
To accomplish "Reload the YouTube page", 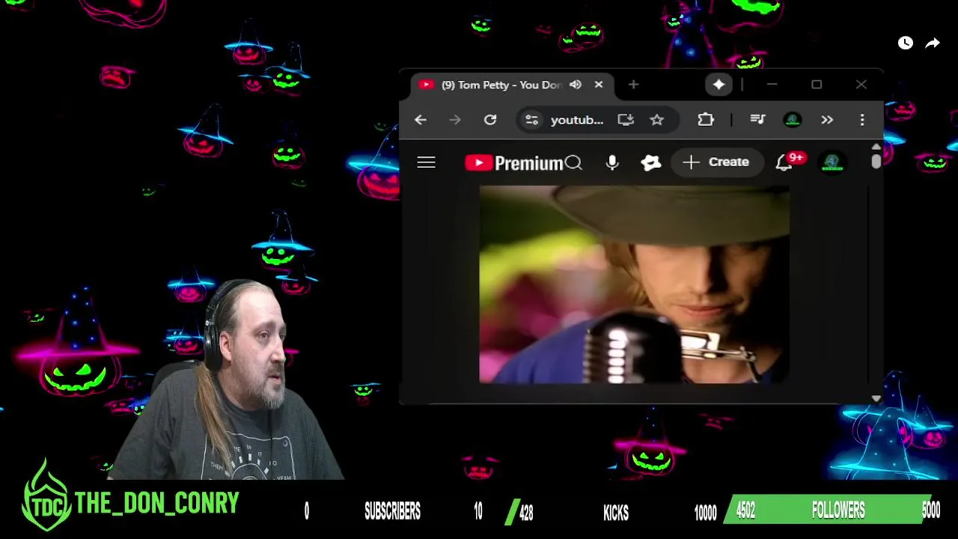I will (490, 120).
